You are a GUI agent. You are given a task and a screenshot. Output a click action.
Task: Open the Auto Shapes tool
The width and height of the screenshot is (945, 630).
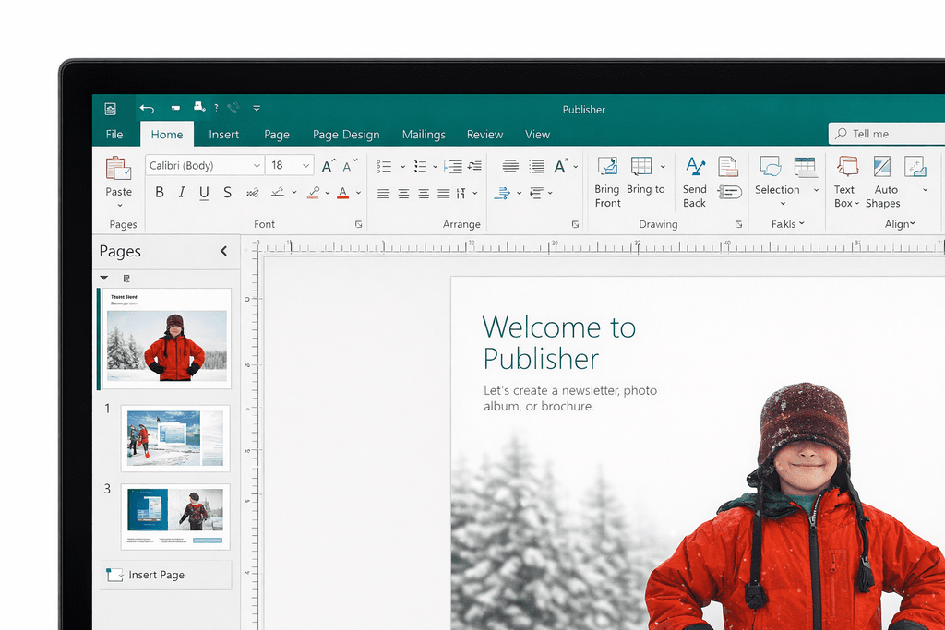(x=881, y=166)
